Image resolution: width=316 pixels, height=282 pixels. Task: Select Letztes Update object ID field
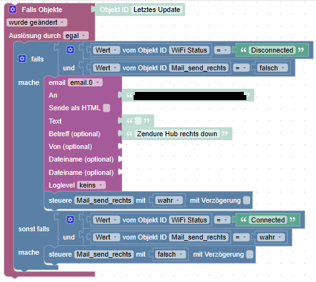(157, 10)
